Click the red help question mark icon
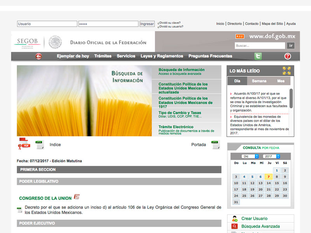Screen dimensions: 311x233 coord(288,56)
